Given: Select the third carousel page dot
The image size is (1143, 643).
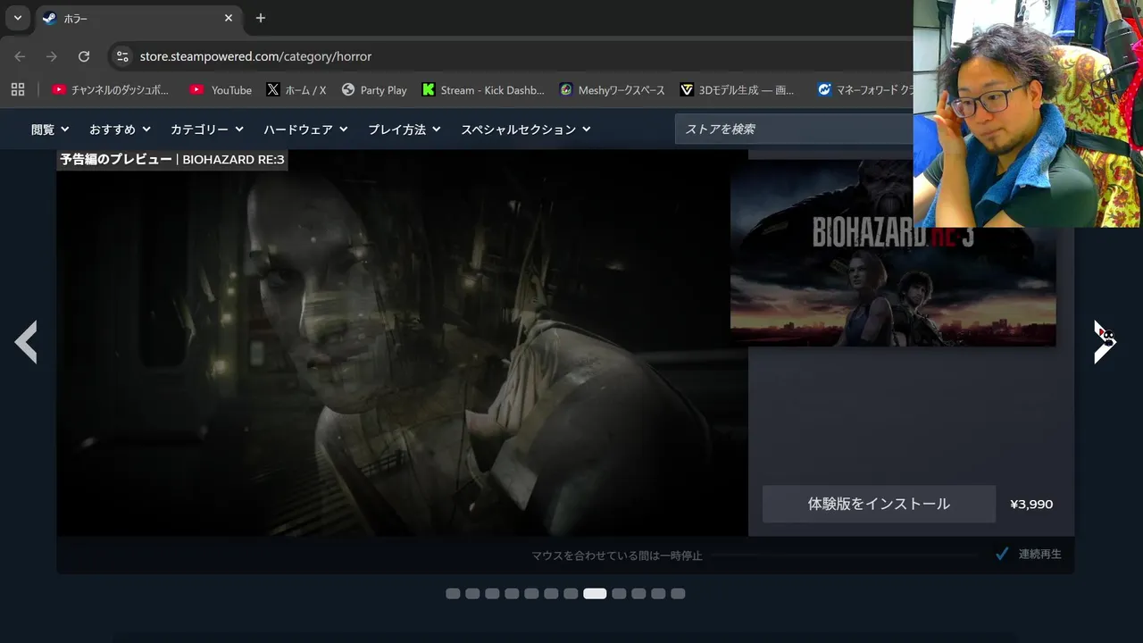Looking at the screenshot, I should pos(492,594).
